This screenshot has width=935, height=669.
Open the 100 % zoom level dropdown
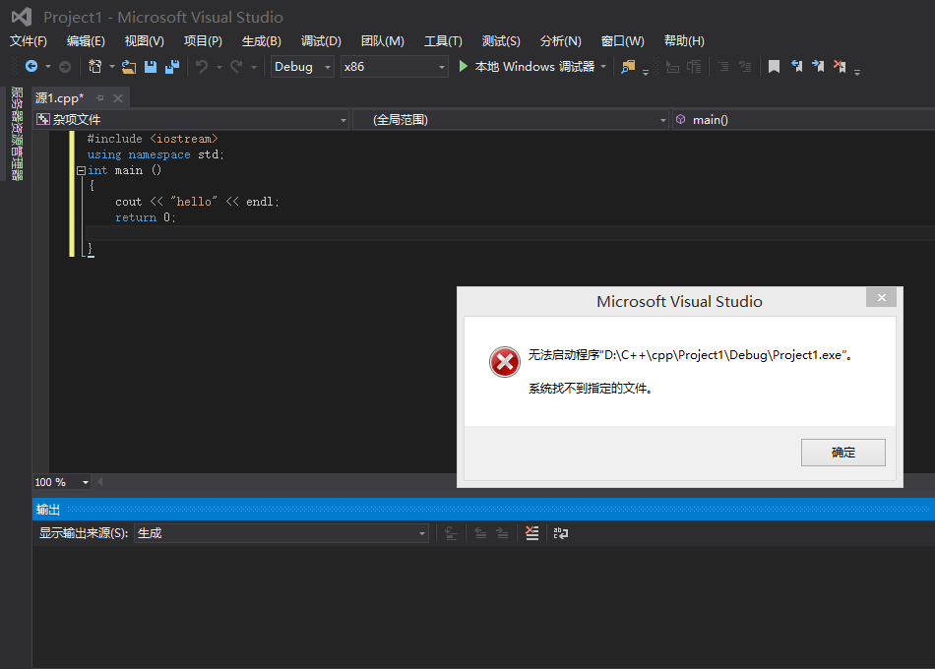point(85,482)
